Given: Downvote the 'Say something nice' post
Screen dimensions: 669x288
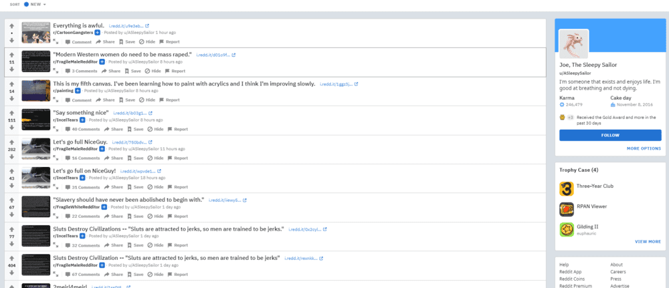Looking at the screenshot, I should click(x=12, y=128).
